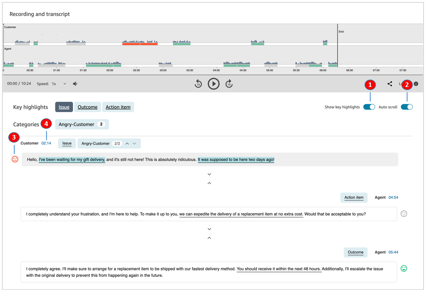Skip forward 10 seconds
The image size is (426, 292).
[x=229, y=84]
